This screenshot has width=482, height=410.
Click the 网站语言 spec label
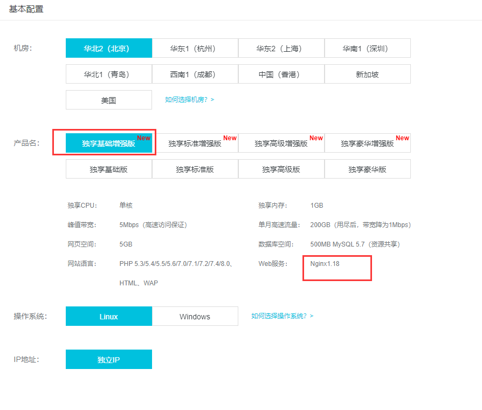82,264
